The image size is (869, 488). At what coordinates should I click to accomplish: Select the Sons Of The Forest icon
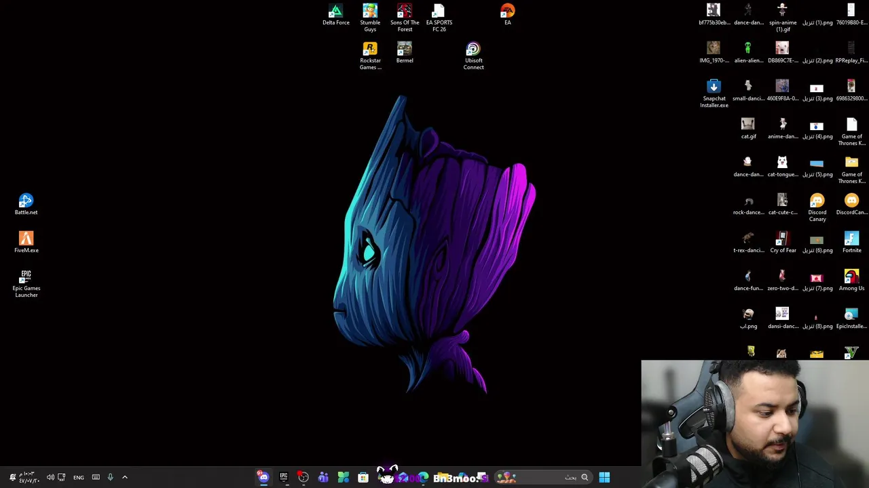(x=405, y=18)
